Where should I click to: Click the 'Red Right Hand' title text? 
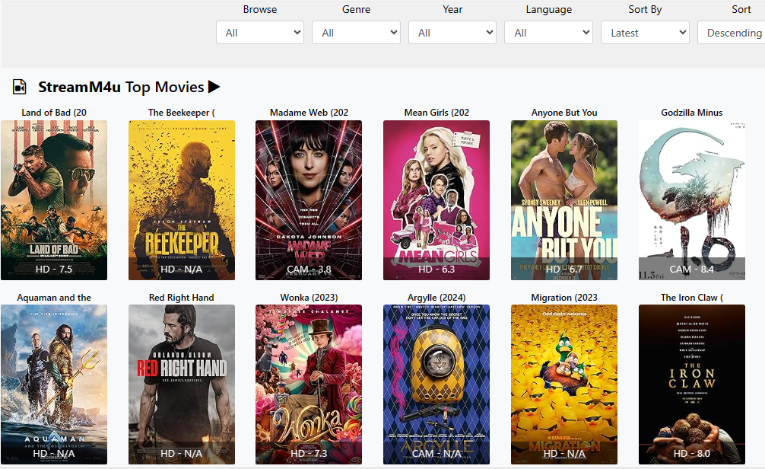coord(182,298)
